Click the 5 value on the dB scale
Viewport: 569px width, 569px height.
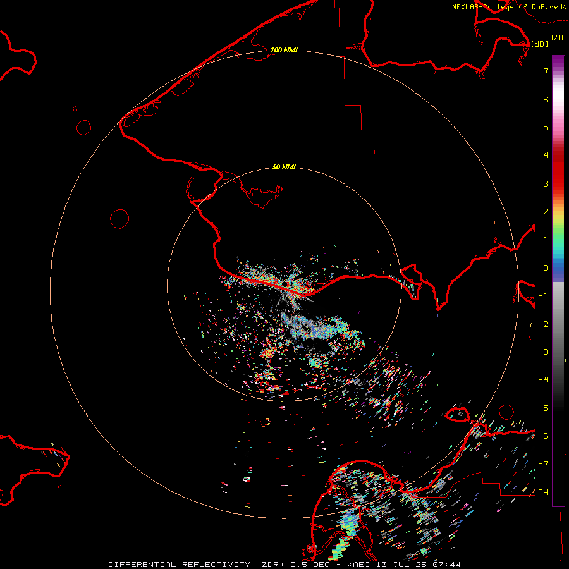[546, 127]
